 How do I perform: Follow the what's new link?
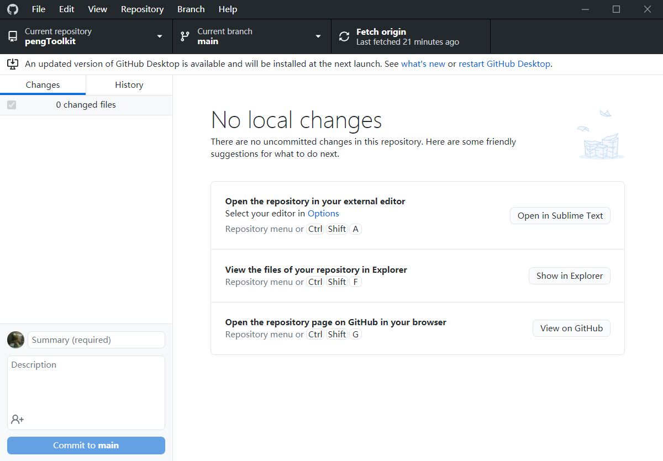pos(423,64)
